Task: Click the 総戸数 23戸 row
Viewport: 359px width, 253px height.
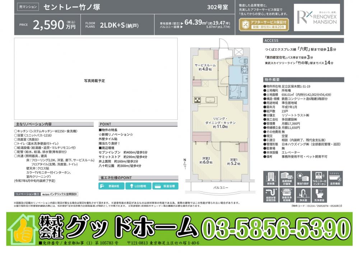Action: pos(276,111)
